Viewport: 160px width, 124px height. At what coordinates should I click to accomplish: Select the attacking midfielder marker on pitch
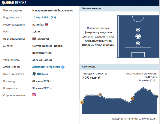[138, 30]
